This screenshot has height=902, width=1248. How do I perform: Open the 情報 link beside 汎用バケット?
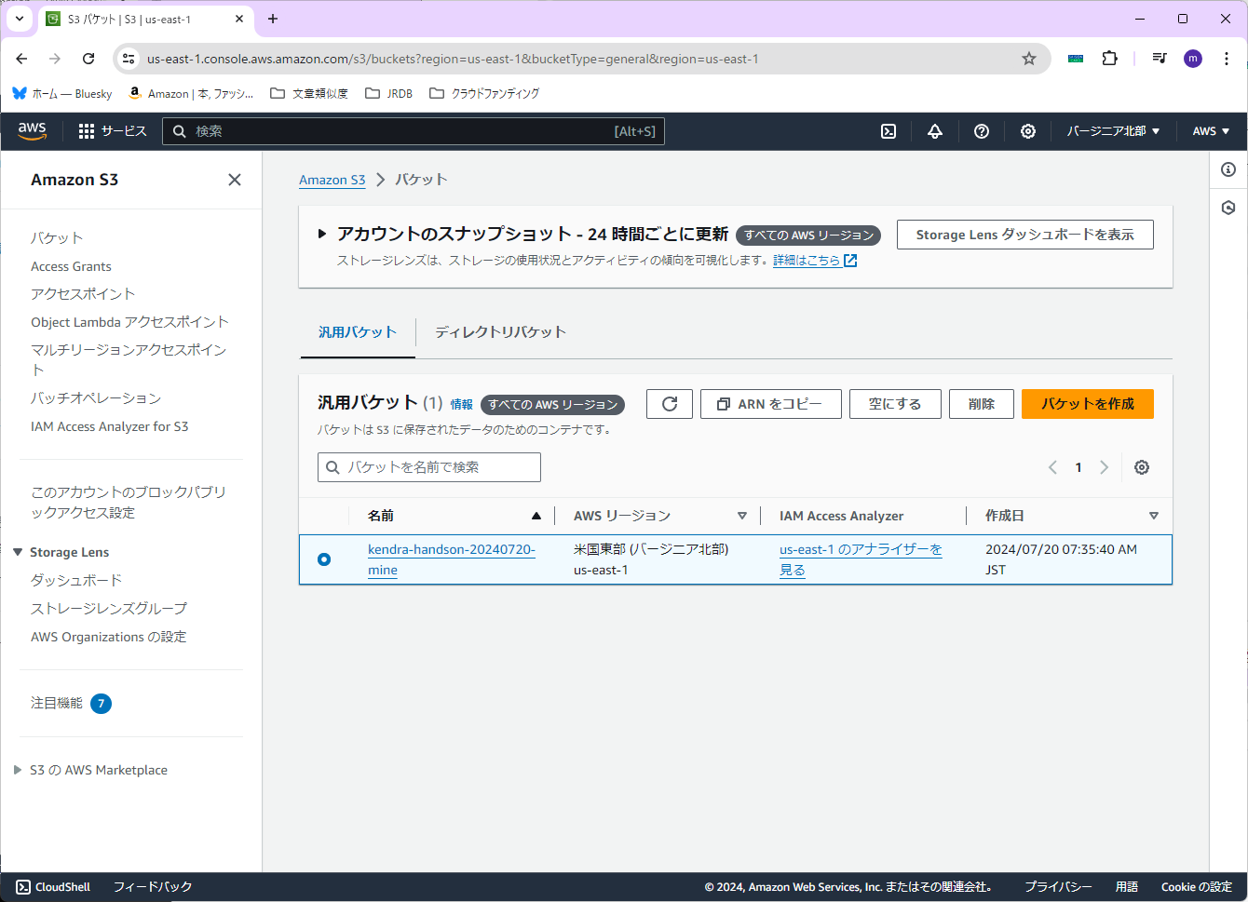(x=462, y=404)
